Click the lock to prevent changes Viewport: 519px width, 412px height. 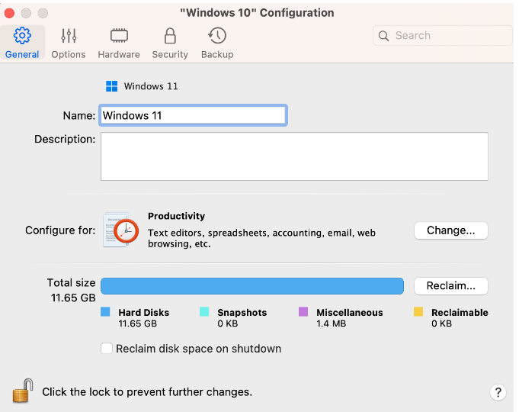tap(24, 391)
